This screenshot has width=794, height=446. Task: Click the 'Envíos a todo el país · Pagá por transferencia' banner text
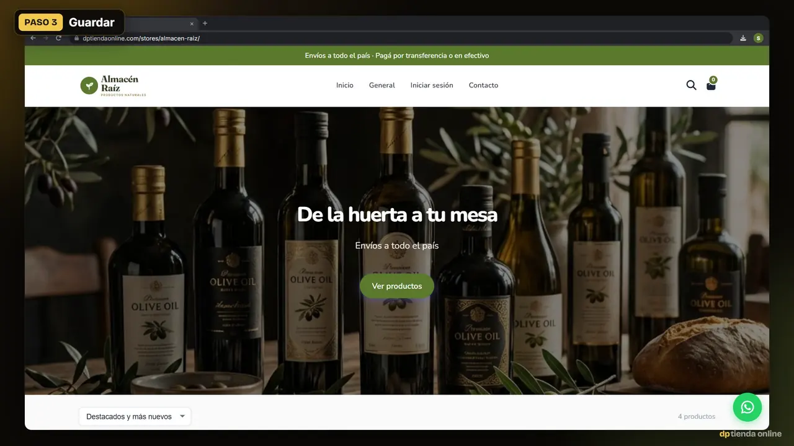click(397, 56)
